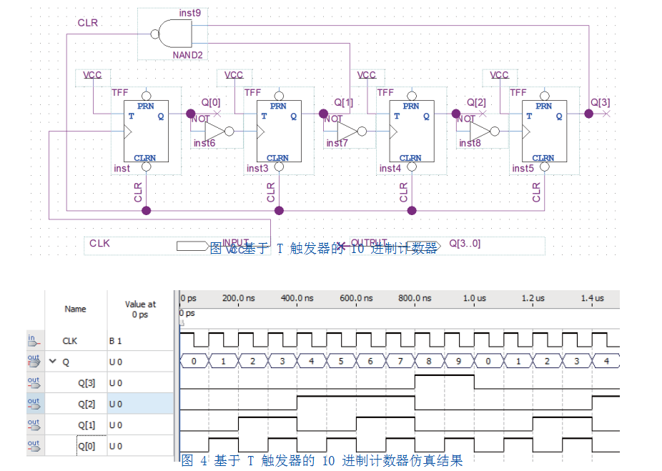
Task: Select the TFF flip-flop inst4
Action: point(412,132)
